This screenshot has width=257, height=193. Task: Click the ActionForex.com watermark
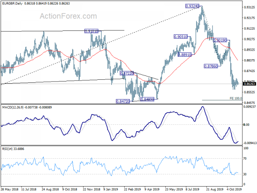(69, 16)
